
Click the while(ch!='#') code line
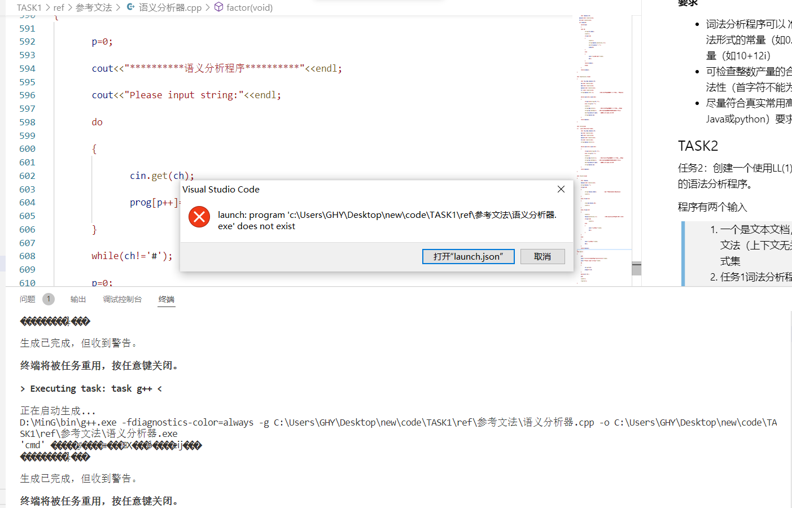click(x=132, y=256)
